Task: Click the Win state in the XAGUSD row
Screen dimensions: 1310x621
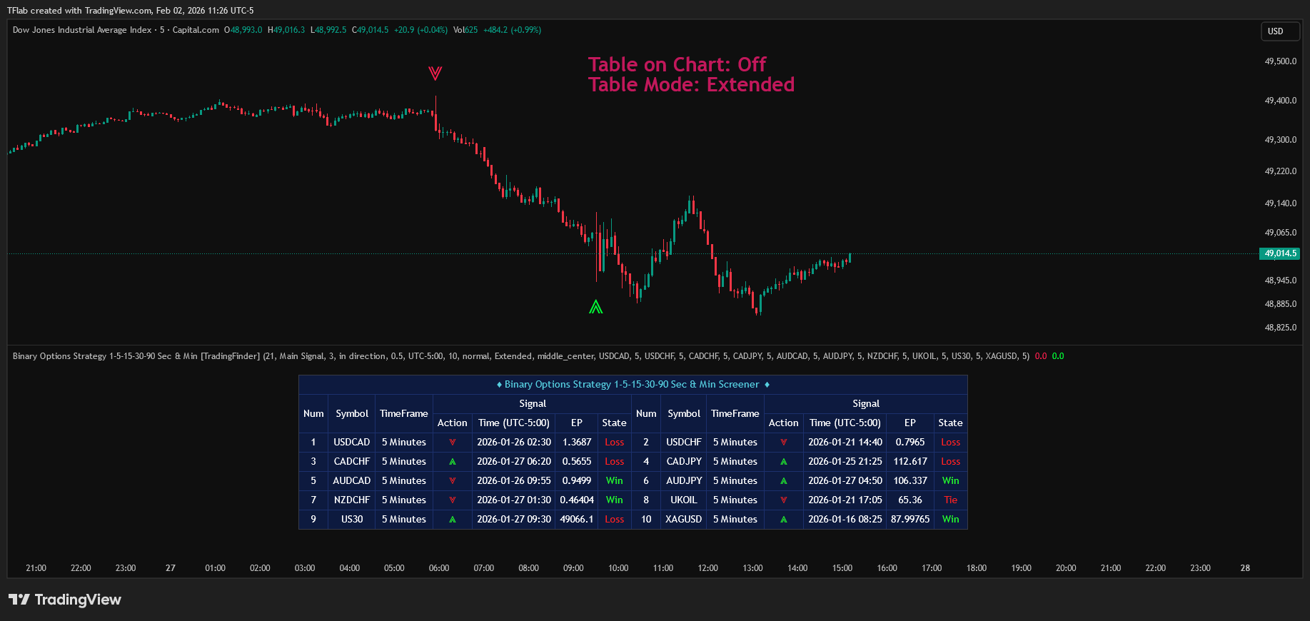Action: coord(951,520)
